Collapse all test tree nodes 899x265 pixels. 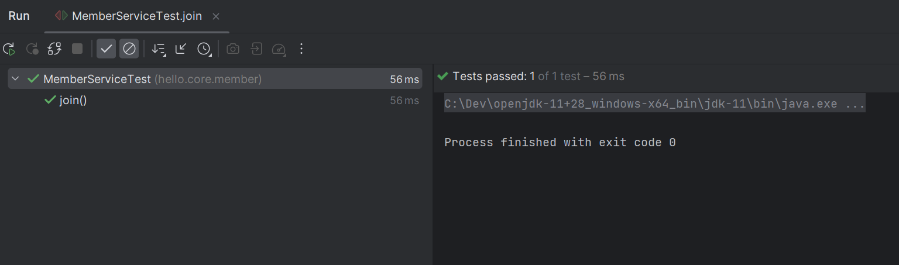tap(181, 49)
